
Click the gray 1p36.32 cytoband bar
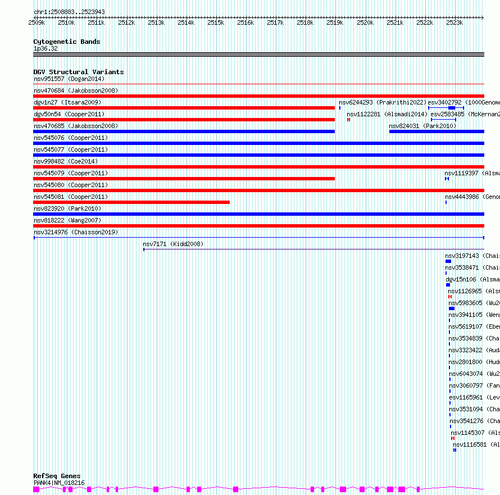coord(258,55)
